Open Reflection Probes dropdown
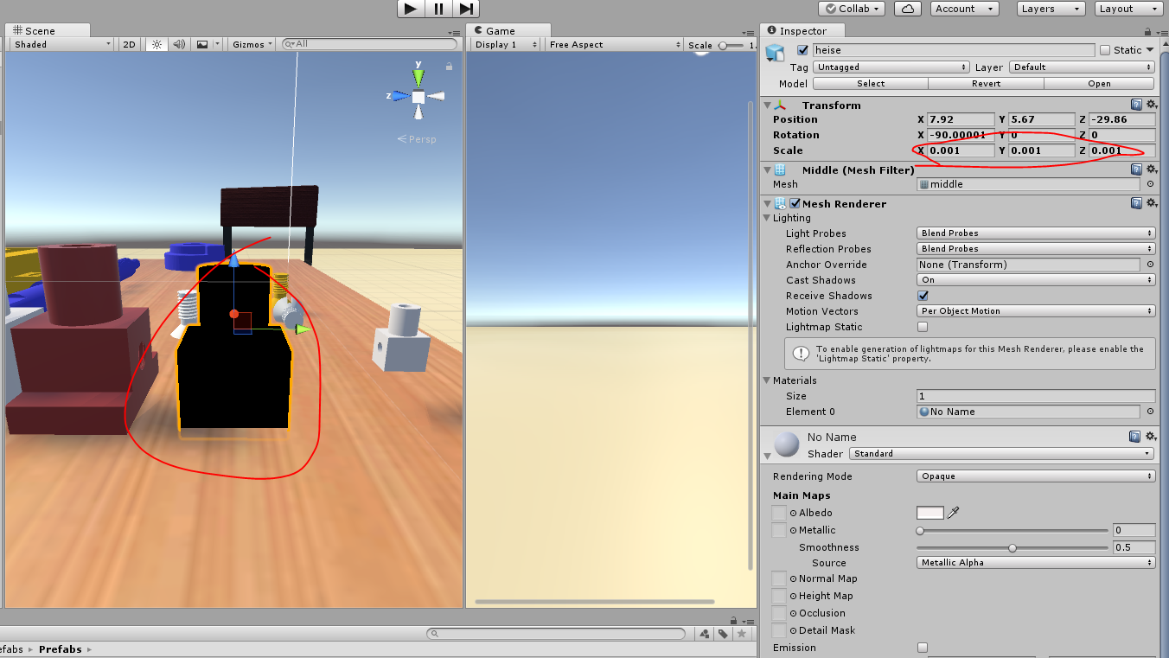 (x=1036, y=249)
